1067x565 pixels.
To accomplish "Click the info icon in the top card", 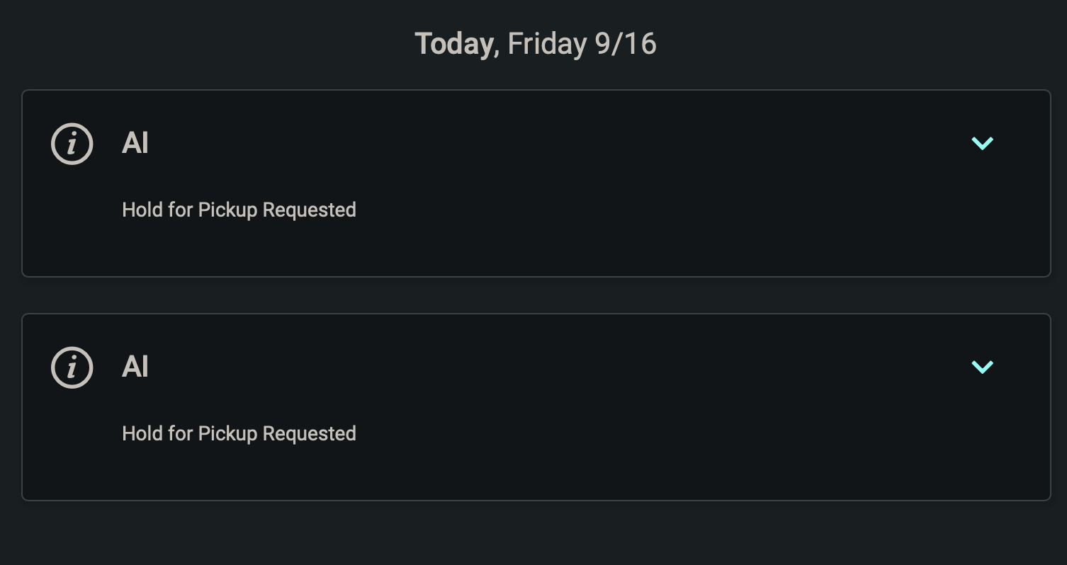I will [x=72, y=144].
